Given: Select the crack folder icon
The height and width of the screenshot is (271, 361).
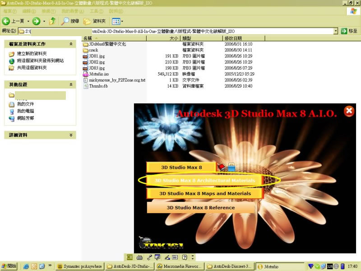Looking at the screenshot, I should (x=86, y=50).
